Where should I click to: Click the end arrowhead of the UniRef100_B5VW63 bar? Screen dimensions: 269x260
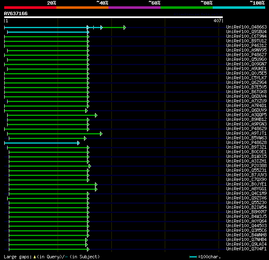click(x=85, y=138)
